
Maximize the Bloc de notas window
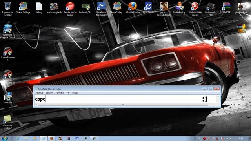(211, 89)
